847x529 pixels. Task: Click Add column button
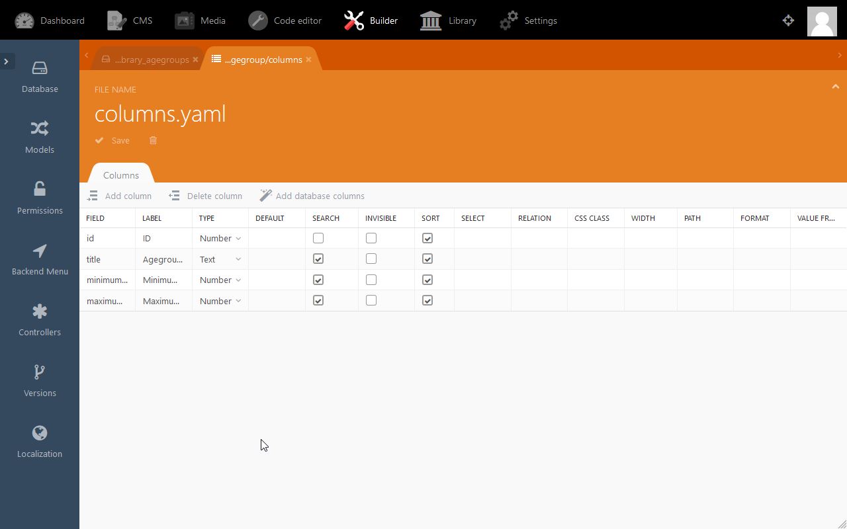(x=120, y=196)
